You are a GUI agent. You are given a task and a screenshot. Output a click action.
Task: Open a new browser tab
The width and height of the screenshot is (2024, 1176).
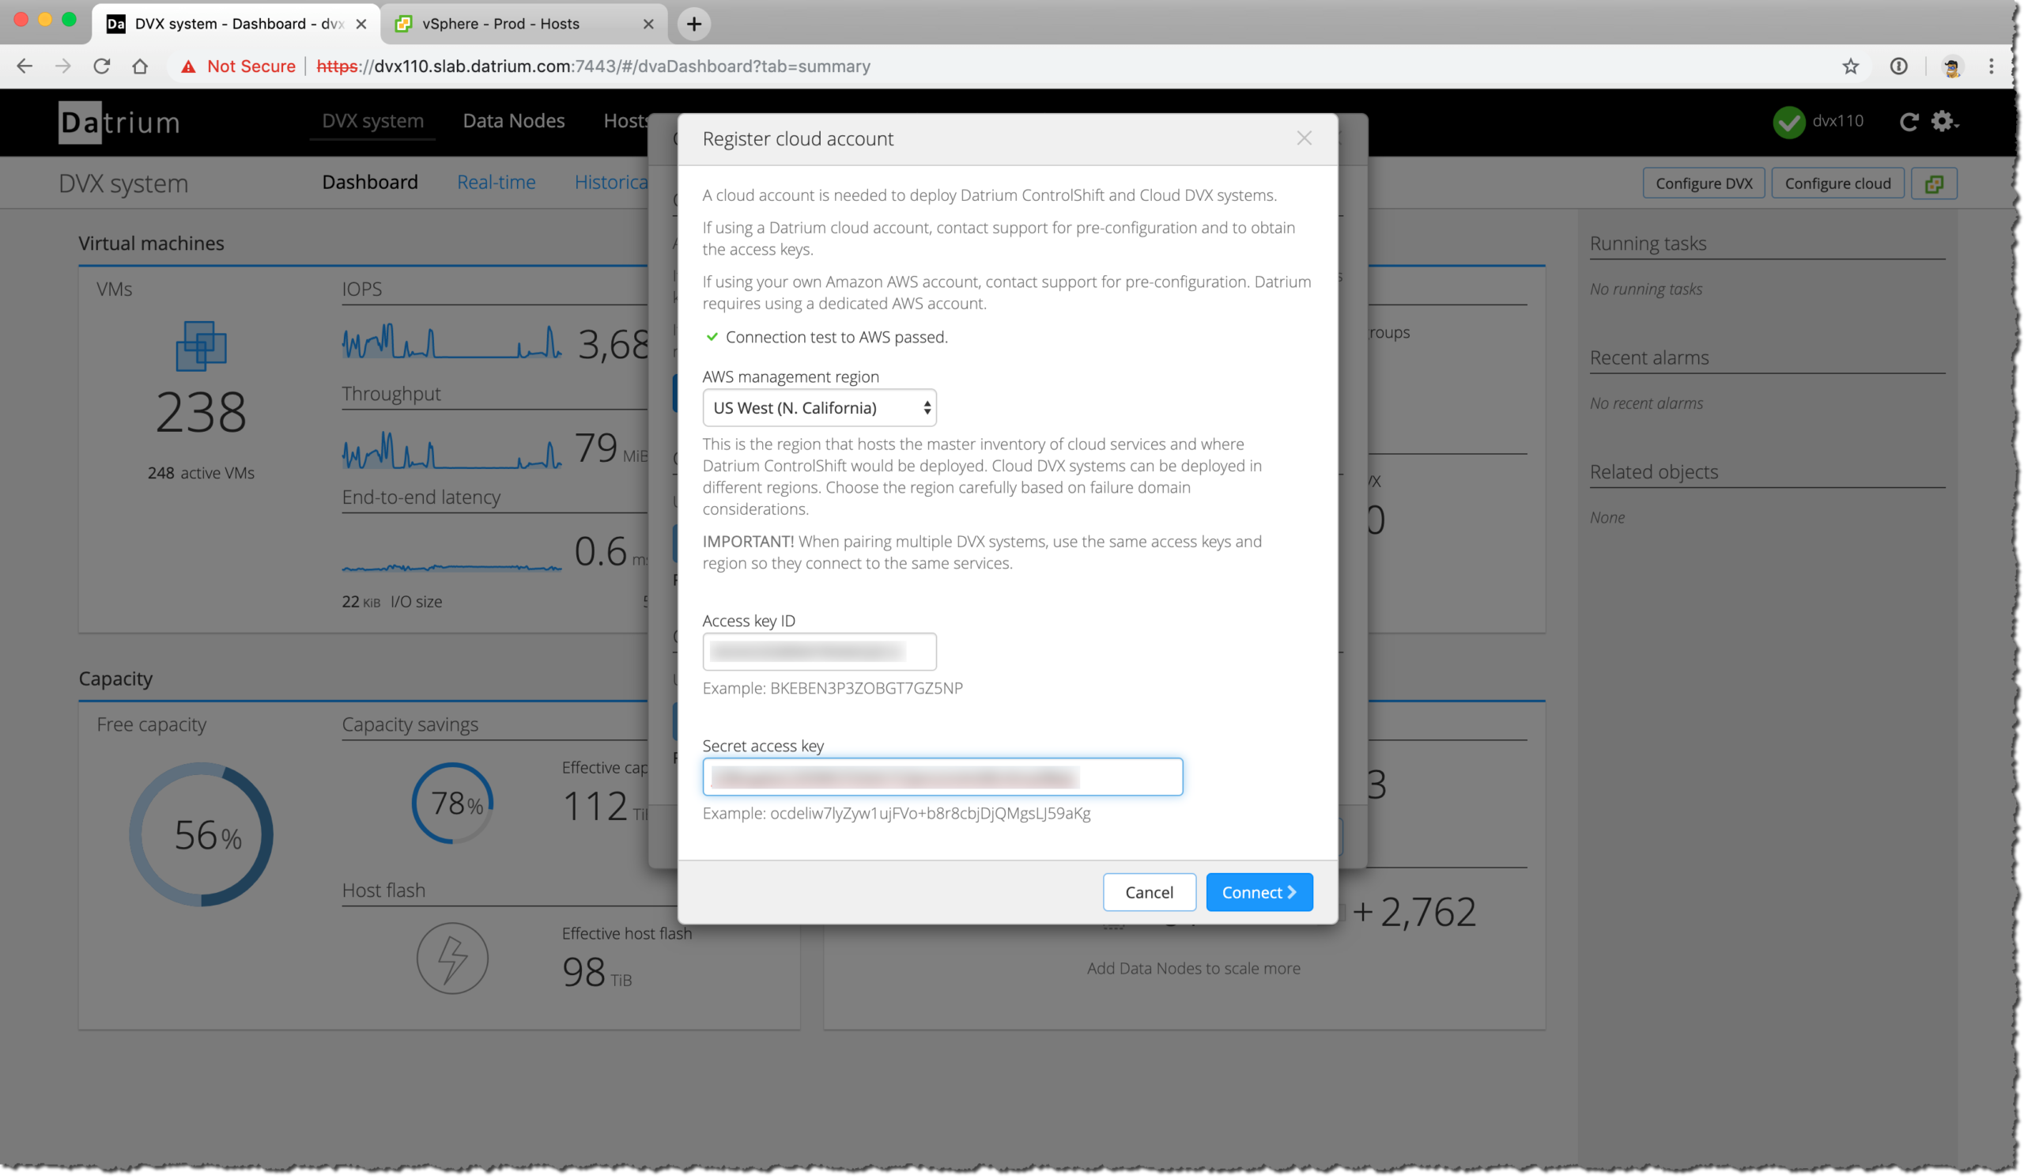694,24
